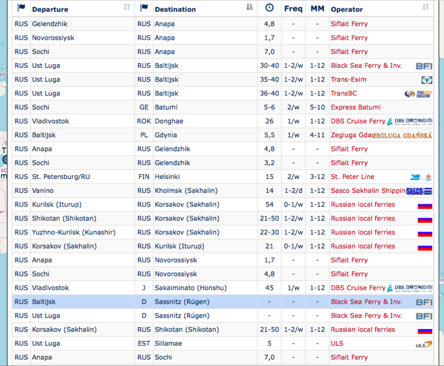Click the Freq column header
Image resolution: width=444 pixels, height=366 pixels.
click(293, 9)
